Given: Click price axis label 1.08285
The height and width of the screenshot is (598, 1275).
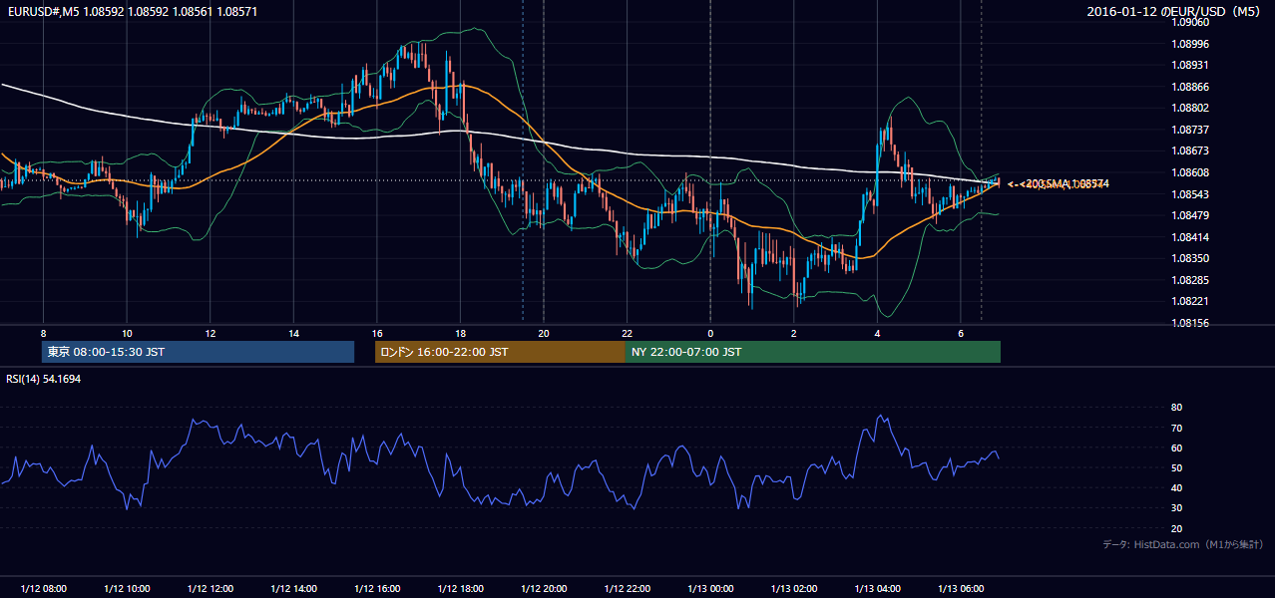Looking at the screenshot, I should coord(1189,280).
